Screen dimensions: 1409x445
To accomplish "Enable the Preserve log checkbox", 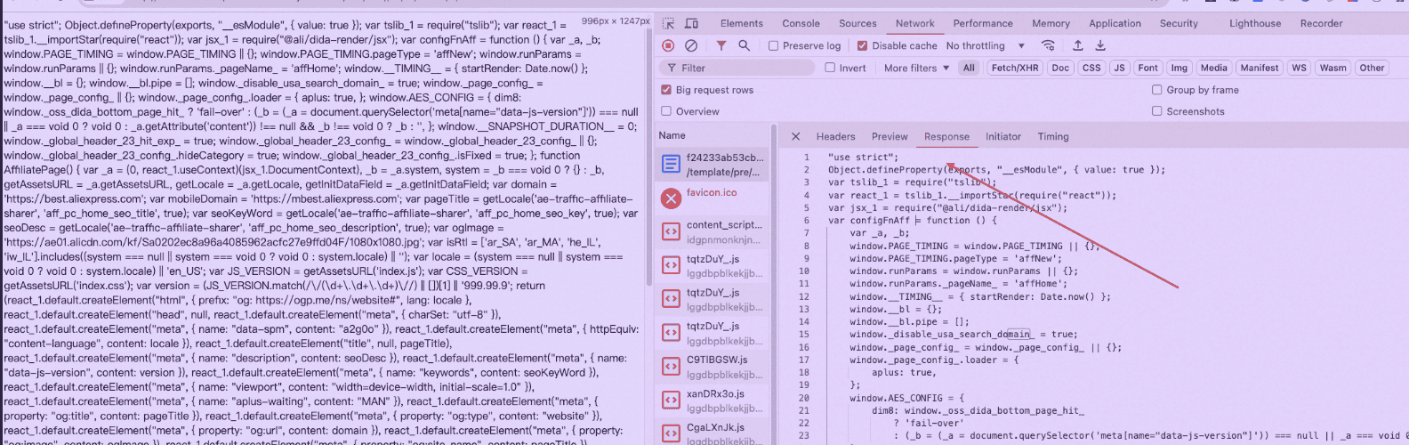I will [774, 45].
